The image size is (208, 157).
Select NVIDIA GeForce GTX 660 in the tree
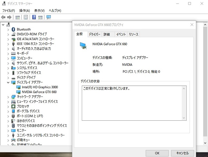(39, 92)
